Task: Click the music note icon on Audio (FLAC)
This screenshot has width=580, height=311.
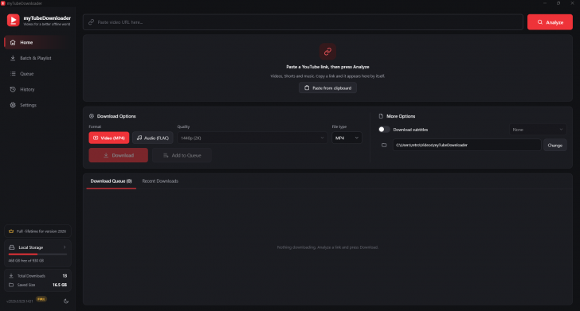Action: coord(139,138)
